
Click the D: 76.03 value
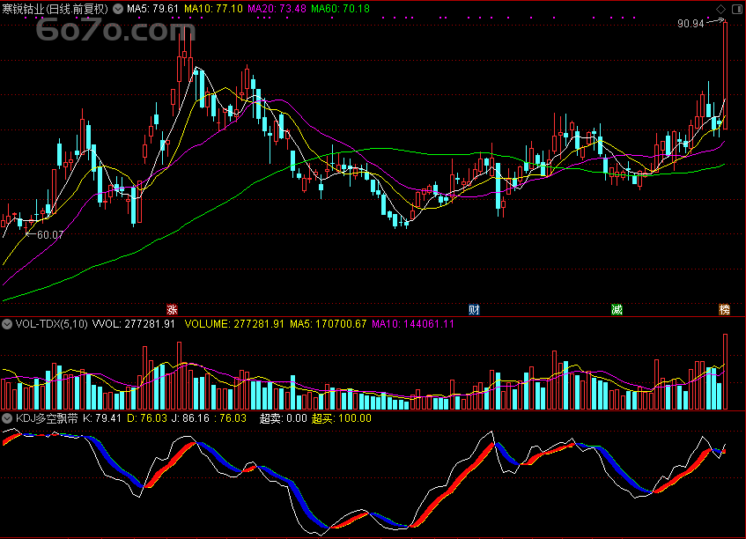click(147, 418)
